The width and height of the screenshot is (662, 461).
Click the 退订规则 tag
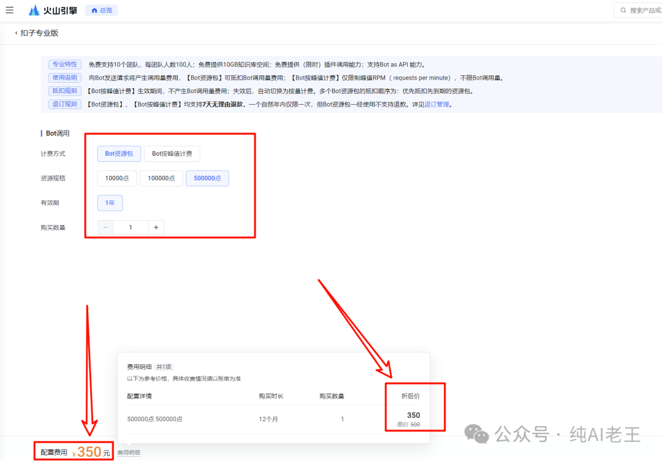point(64,104)
